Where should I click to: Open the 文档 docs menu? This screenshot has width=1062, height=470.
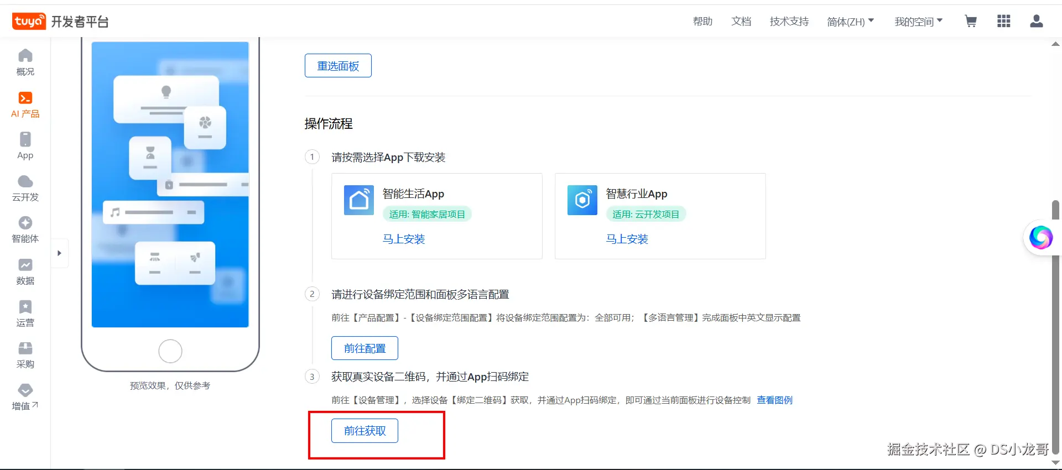(x=741, y=22)
